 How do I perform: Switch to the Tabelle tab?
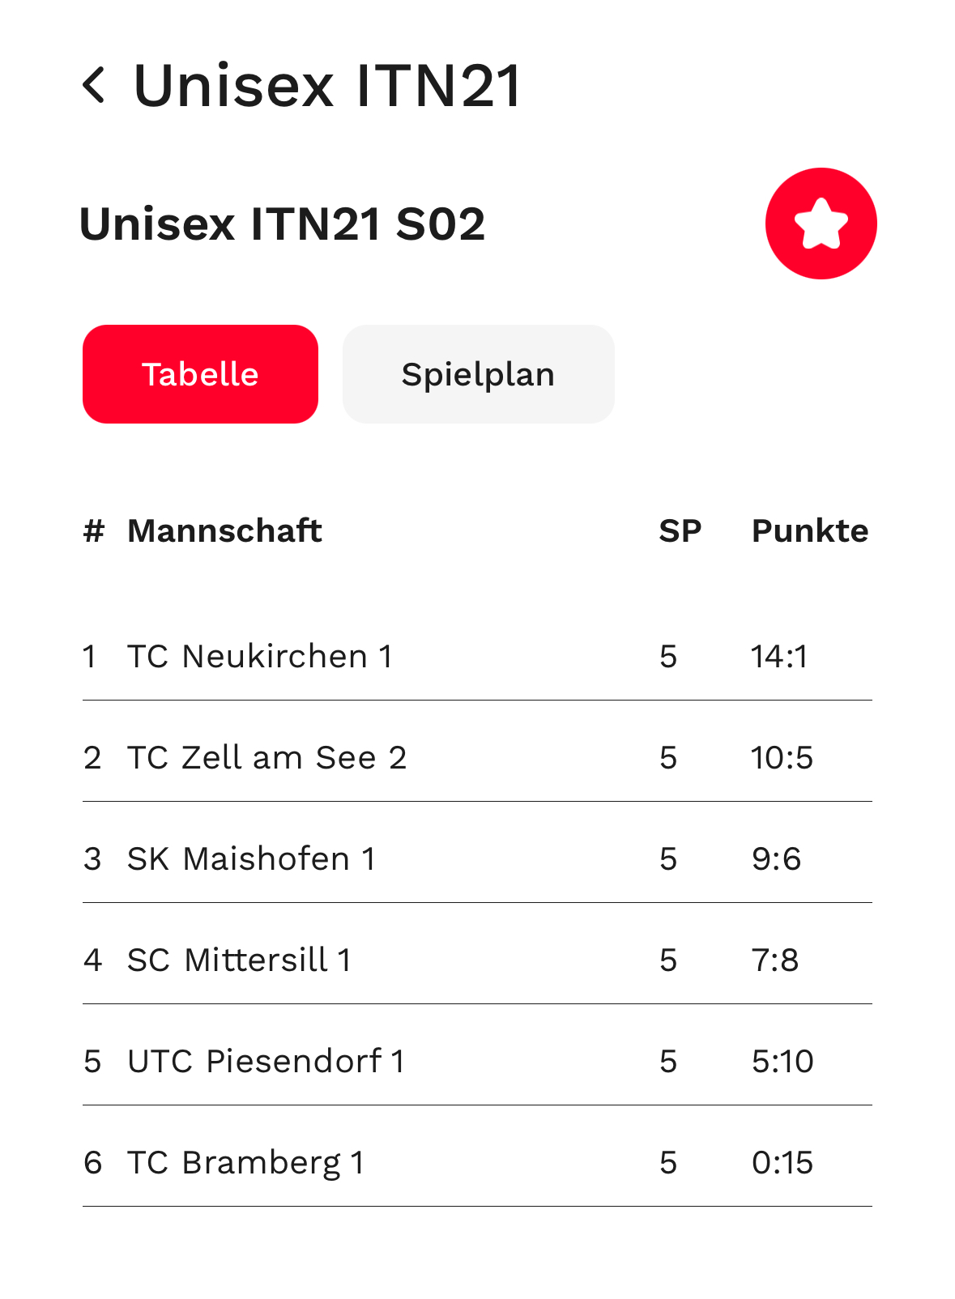click(200, 374)
